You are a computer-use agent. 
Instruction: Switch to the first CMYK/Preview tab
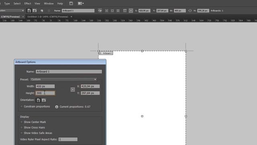coord(10,17)
